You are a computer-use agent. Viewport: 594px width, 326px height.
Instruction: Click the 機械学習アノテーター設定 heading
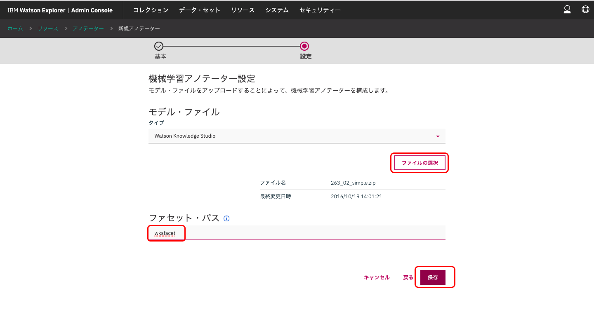[x=202, y=78]
